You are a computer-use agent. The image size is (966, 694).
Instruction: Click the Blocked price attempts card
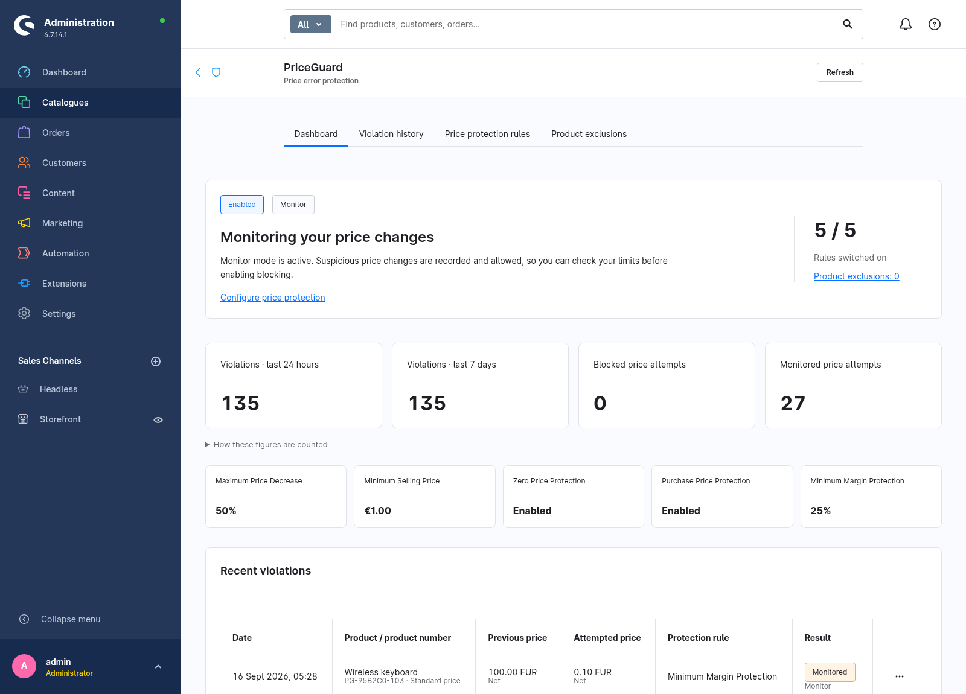coord(667,386)
